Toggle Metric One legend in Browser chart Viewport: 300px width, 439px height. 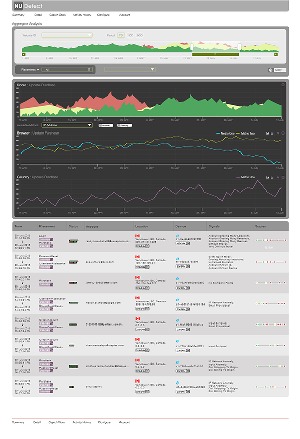225,133
